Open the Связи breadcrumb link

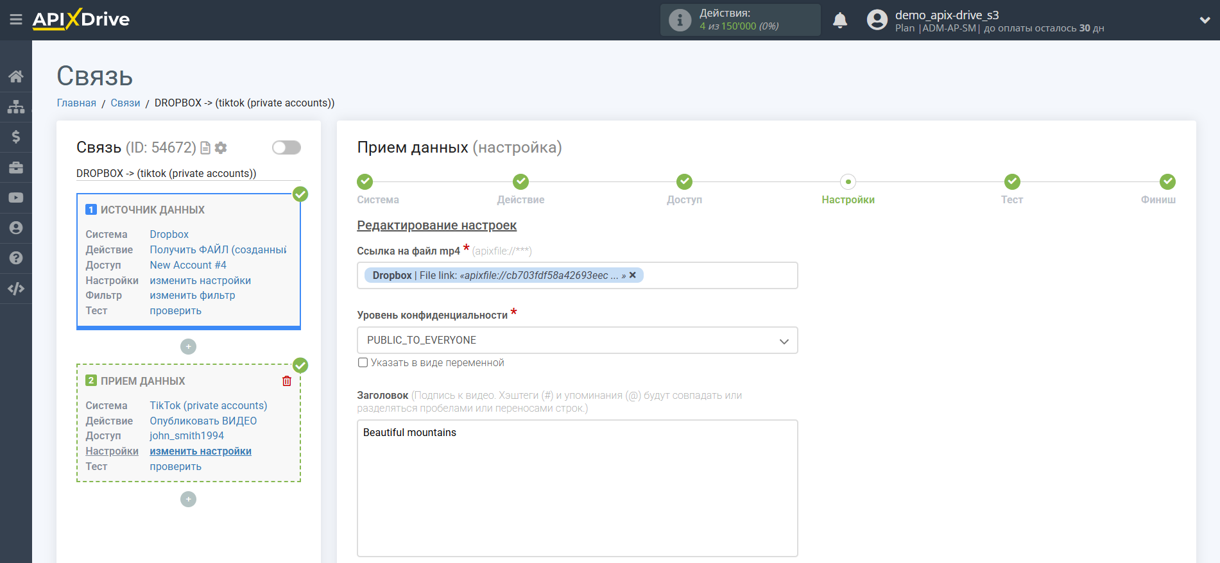[x=125, y=103]
